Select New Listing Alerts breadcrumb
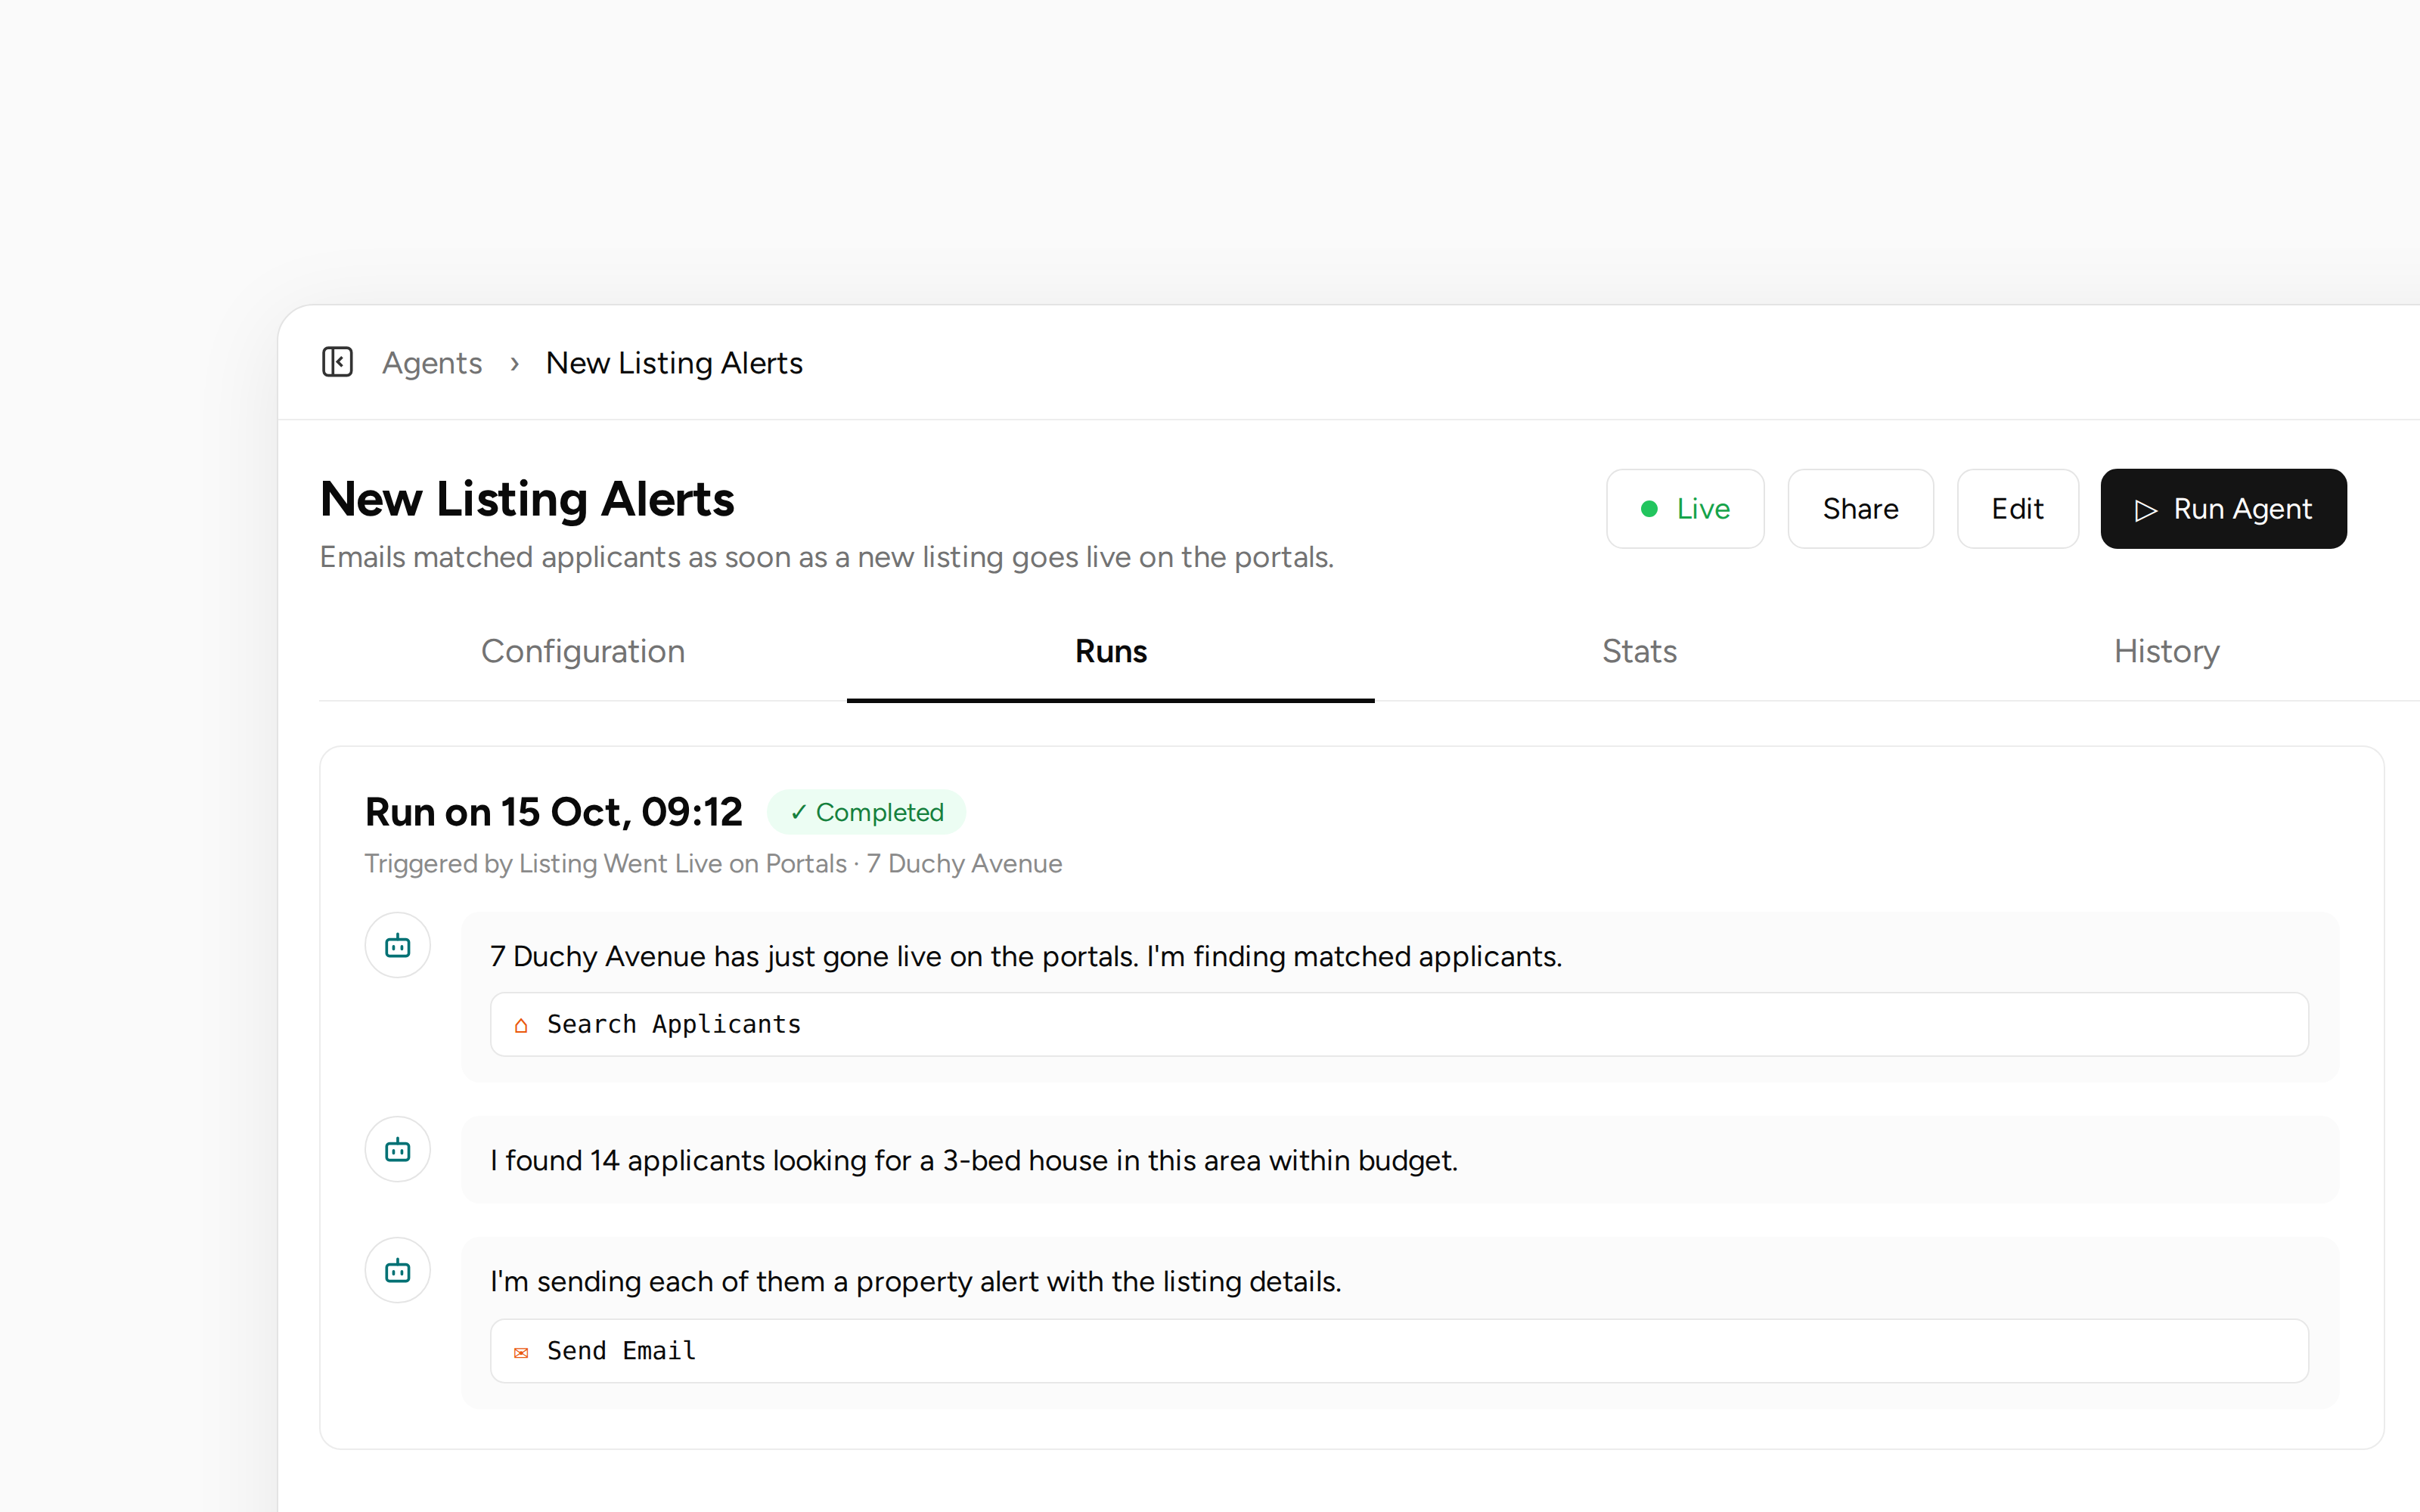This screenshot has height=1512, width=2420. point(674,363)
